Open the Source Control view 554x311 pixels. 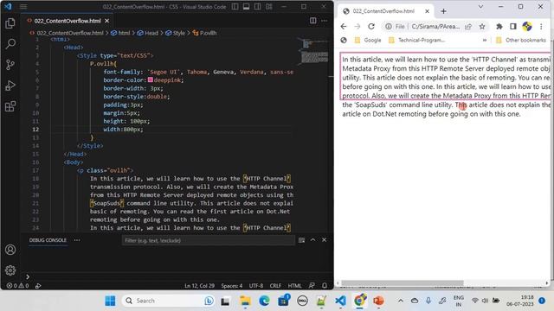pos(10,65)
